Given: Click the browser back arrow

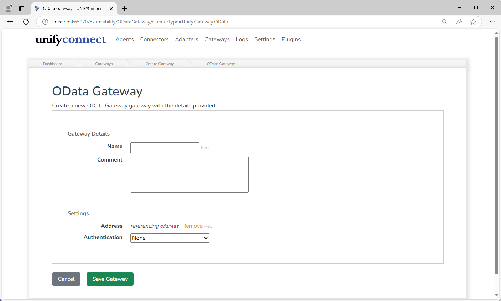Looking at the screenshot, I should [10, 22].
